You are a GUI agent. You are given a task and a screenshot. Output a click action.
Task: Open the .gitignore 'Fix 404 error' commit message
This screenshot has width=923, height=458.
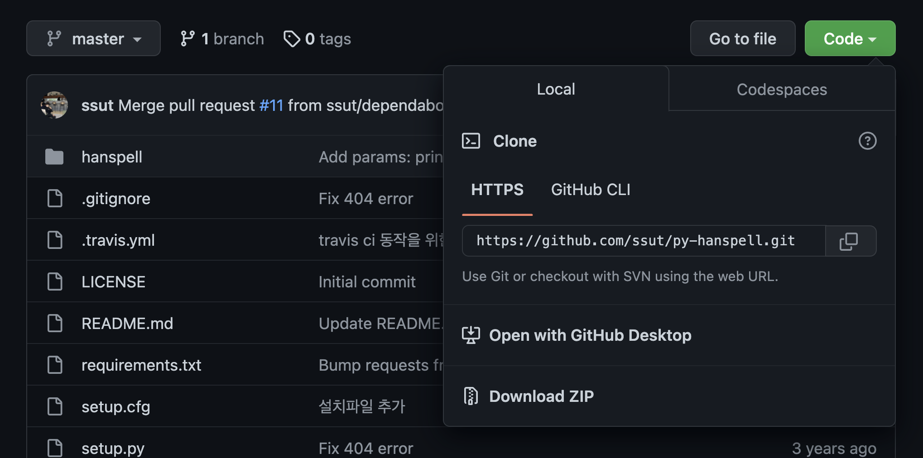click(366, 199)
